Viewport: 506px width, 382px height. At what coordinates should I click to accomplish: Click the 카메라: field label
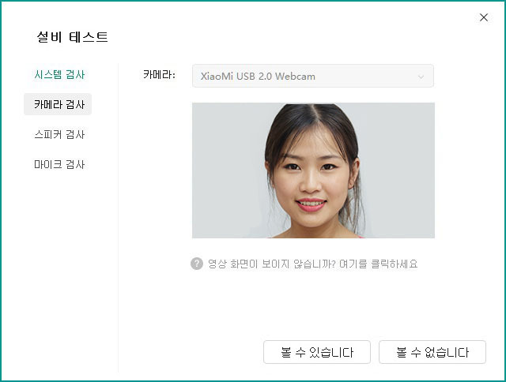pyautogui.click(x=159, y=75)
